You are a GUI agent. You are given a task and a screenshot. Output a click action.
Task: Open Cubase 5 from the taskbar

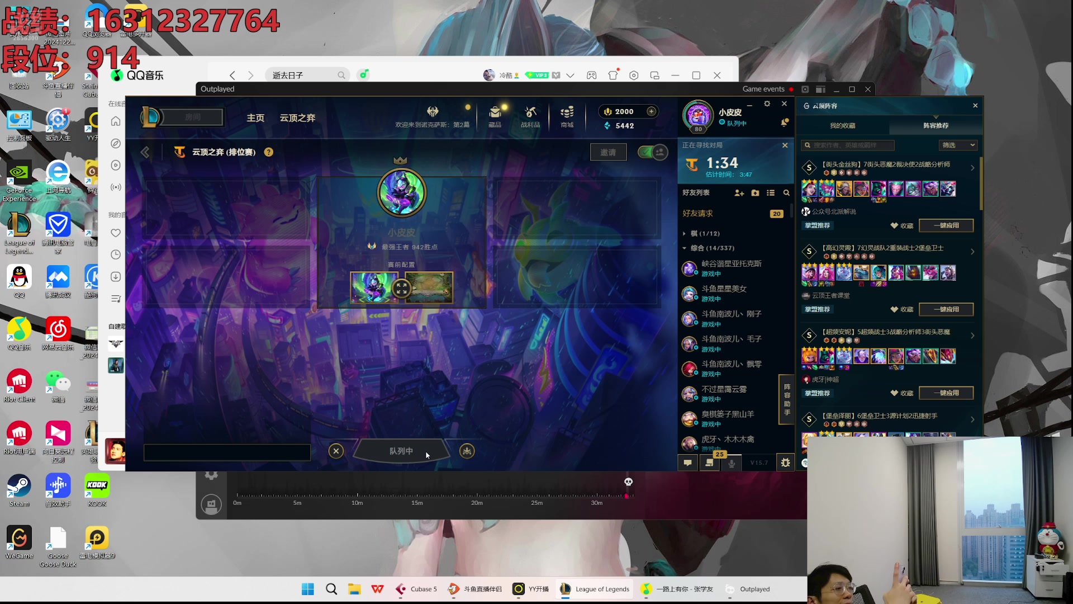click(x=416, y=589)
